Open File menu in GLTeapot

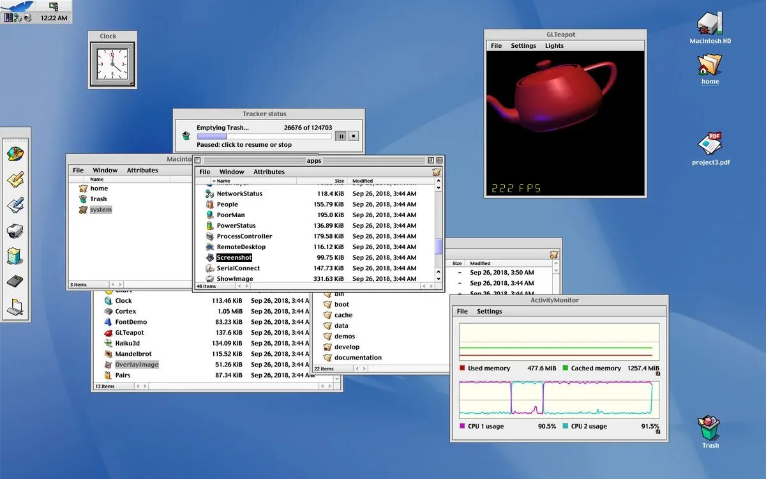[x=496, y=46]
